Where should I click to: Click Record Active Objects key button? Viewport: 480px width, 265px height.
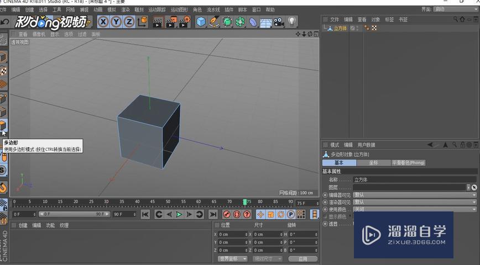[x=227, y=214]
